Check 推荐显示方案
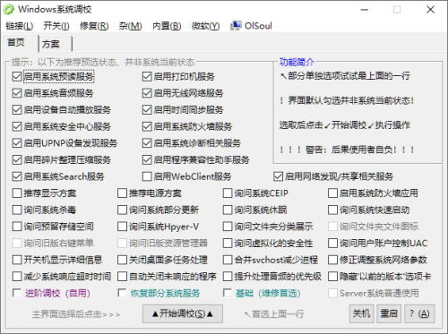 [x=17, y=193]
